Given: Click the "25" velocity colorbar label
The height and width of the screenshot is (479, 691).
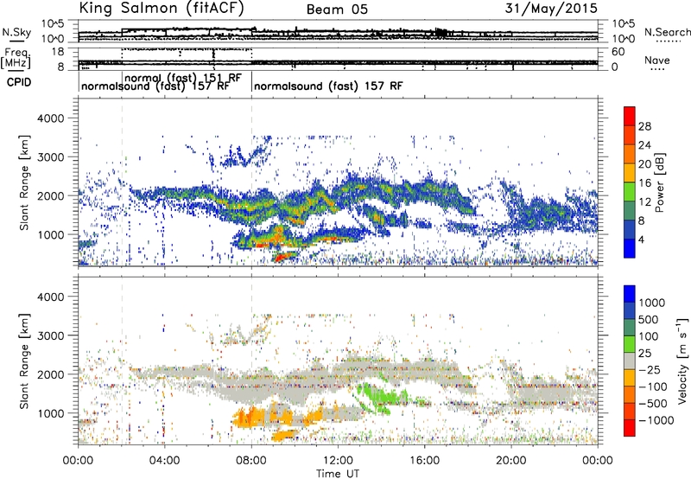Looking at the screenshot, I should (644, 354).
